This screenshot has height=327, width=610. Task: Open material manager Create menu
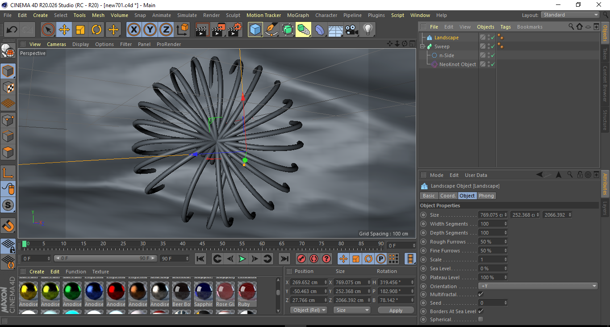coord(37,272)
